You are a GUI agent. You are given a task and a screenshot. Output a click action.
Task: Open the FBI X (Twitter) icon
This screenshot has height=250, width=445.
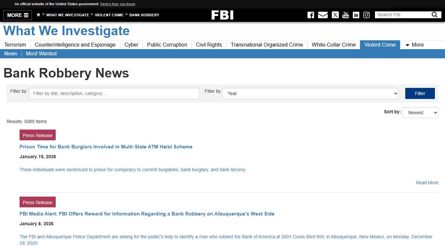pyautogui.click(x=335, y=15)
